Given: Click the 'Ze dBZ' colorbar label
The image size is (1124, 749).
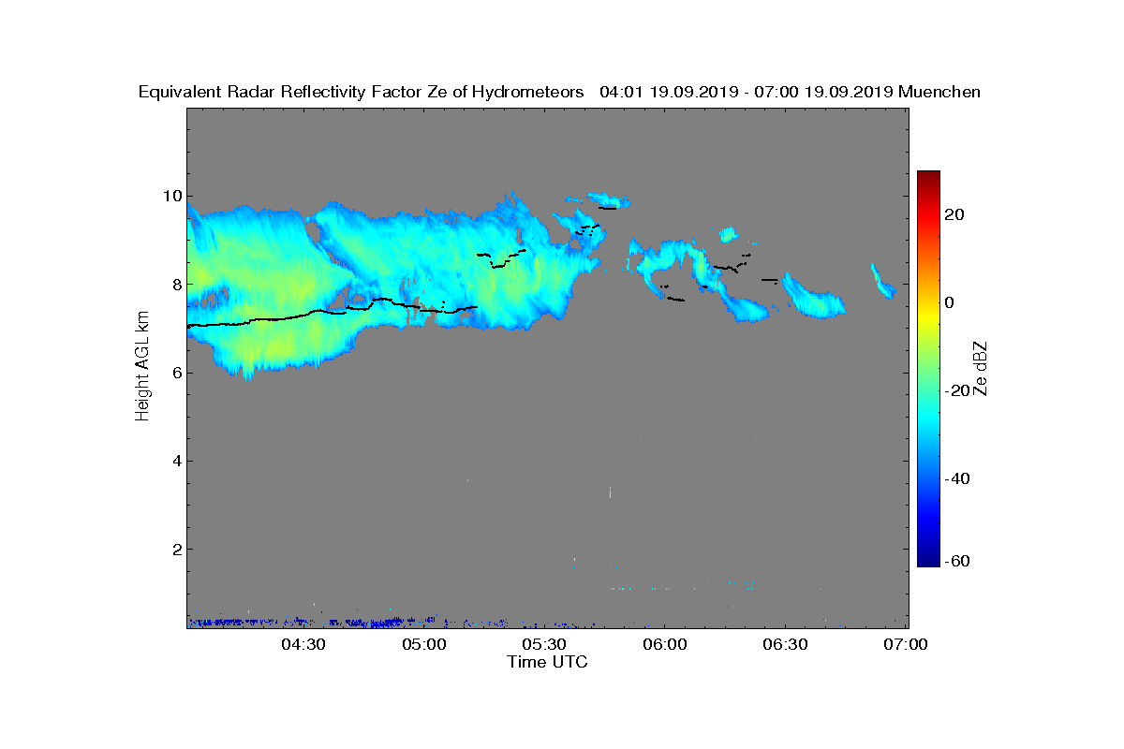Looking at the screenshot, I should tap(981, 369).
